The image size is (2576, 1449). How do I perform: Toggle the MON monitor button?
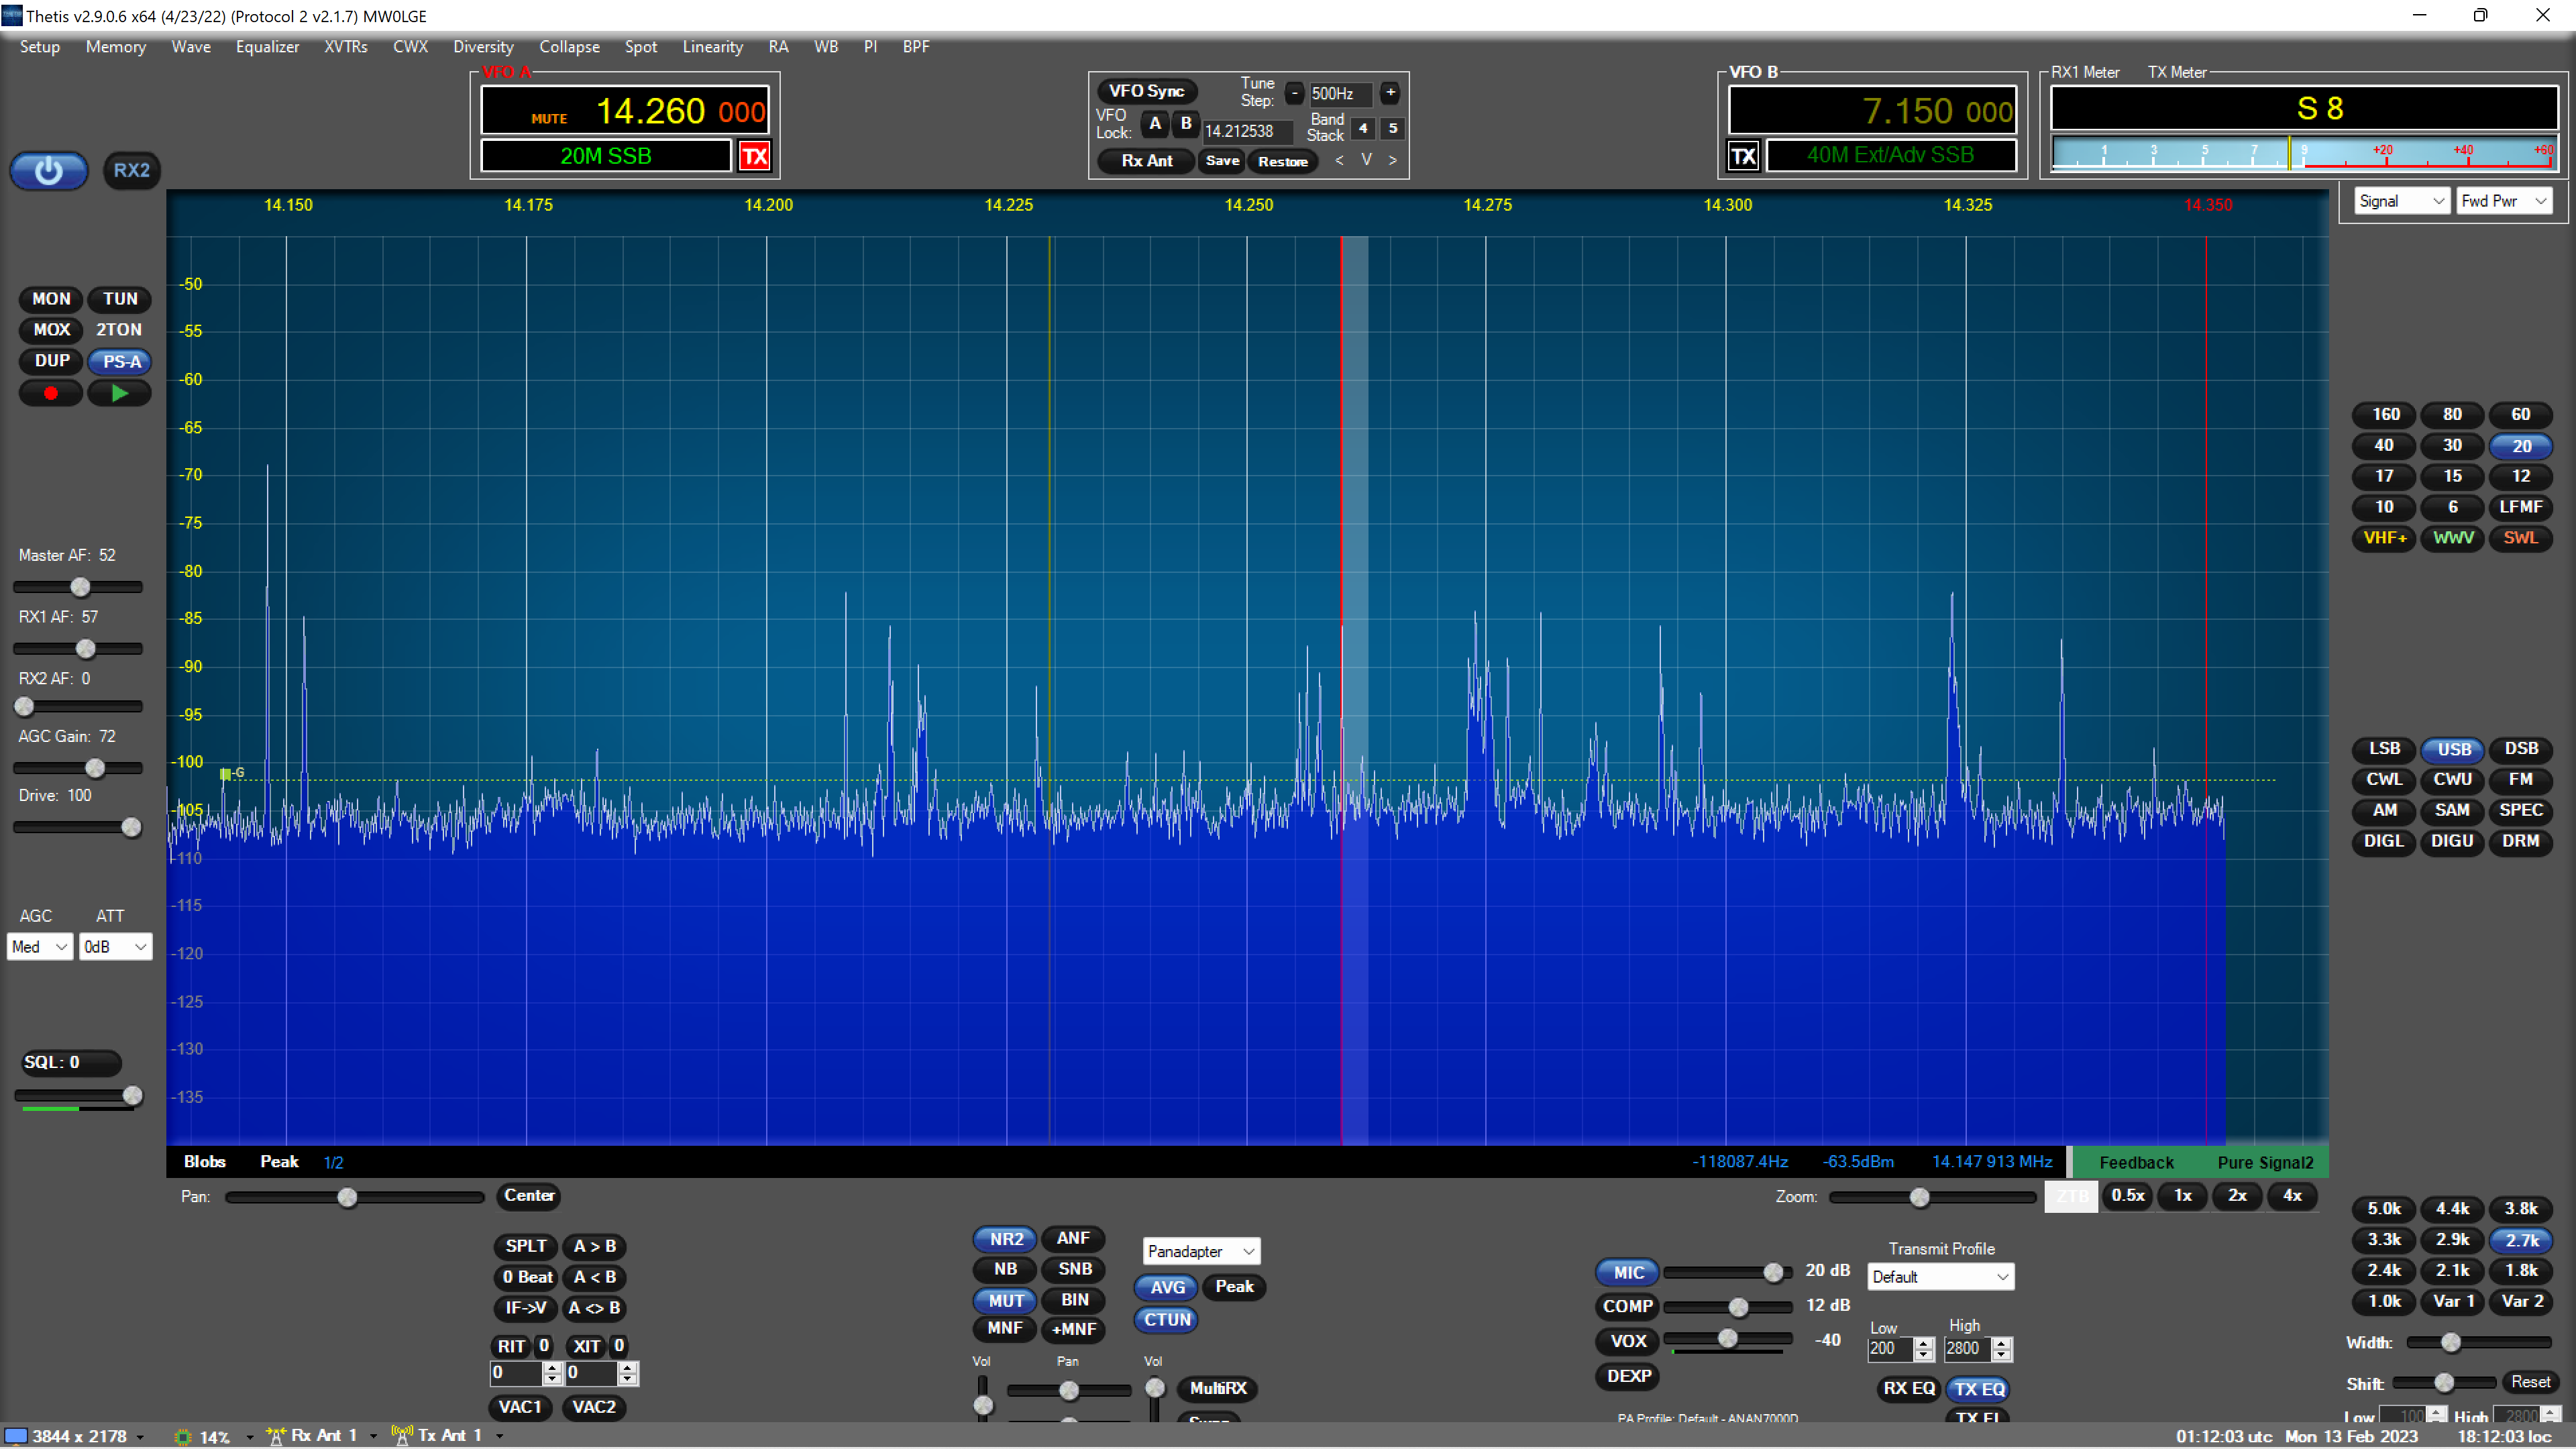pos(51,299)
